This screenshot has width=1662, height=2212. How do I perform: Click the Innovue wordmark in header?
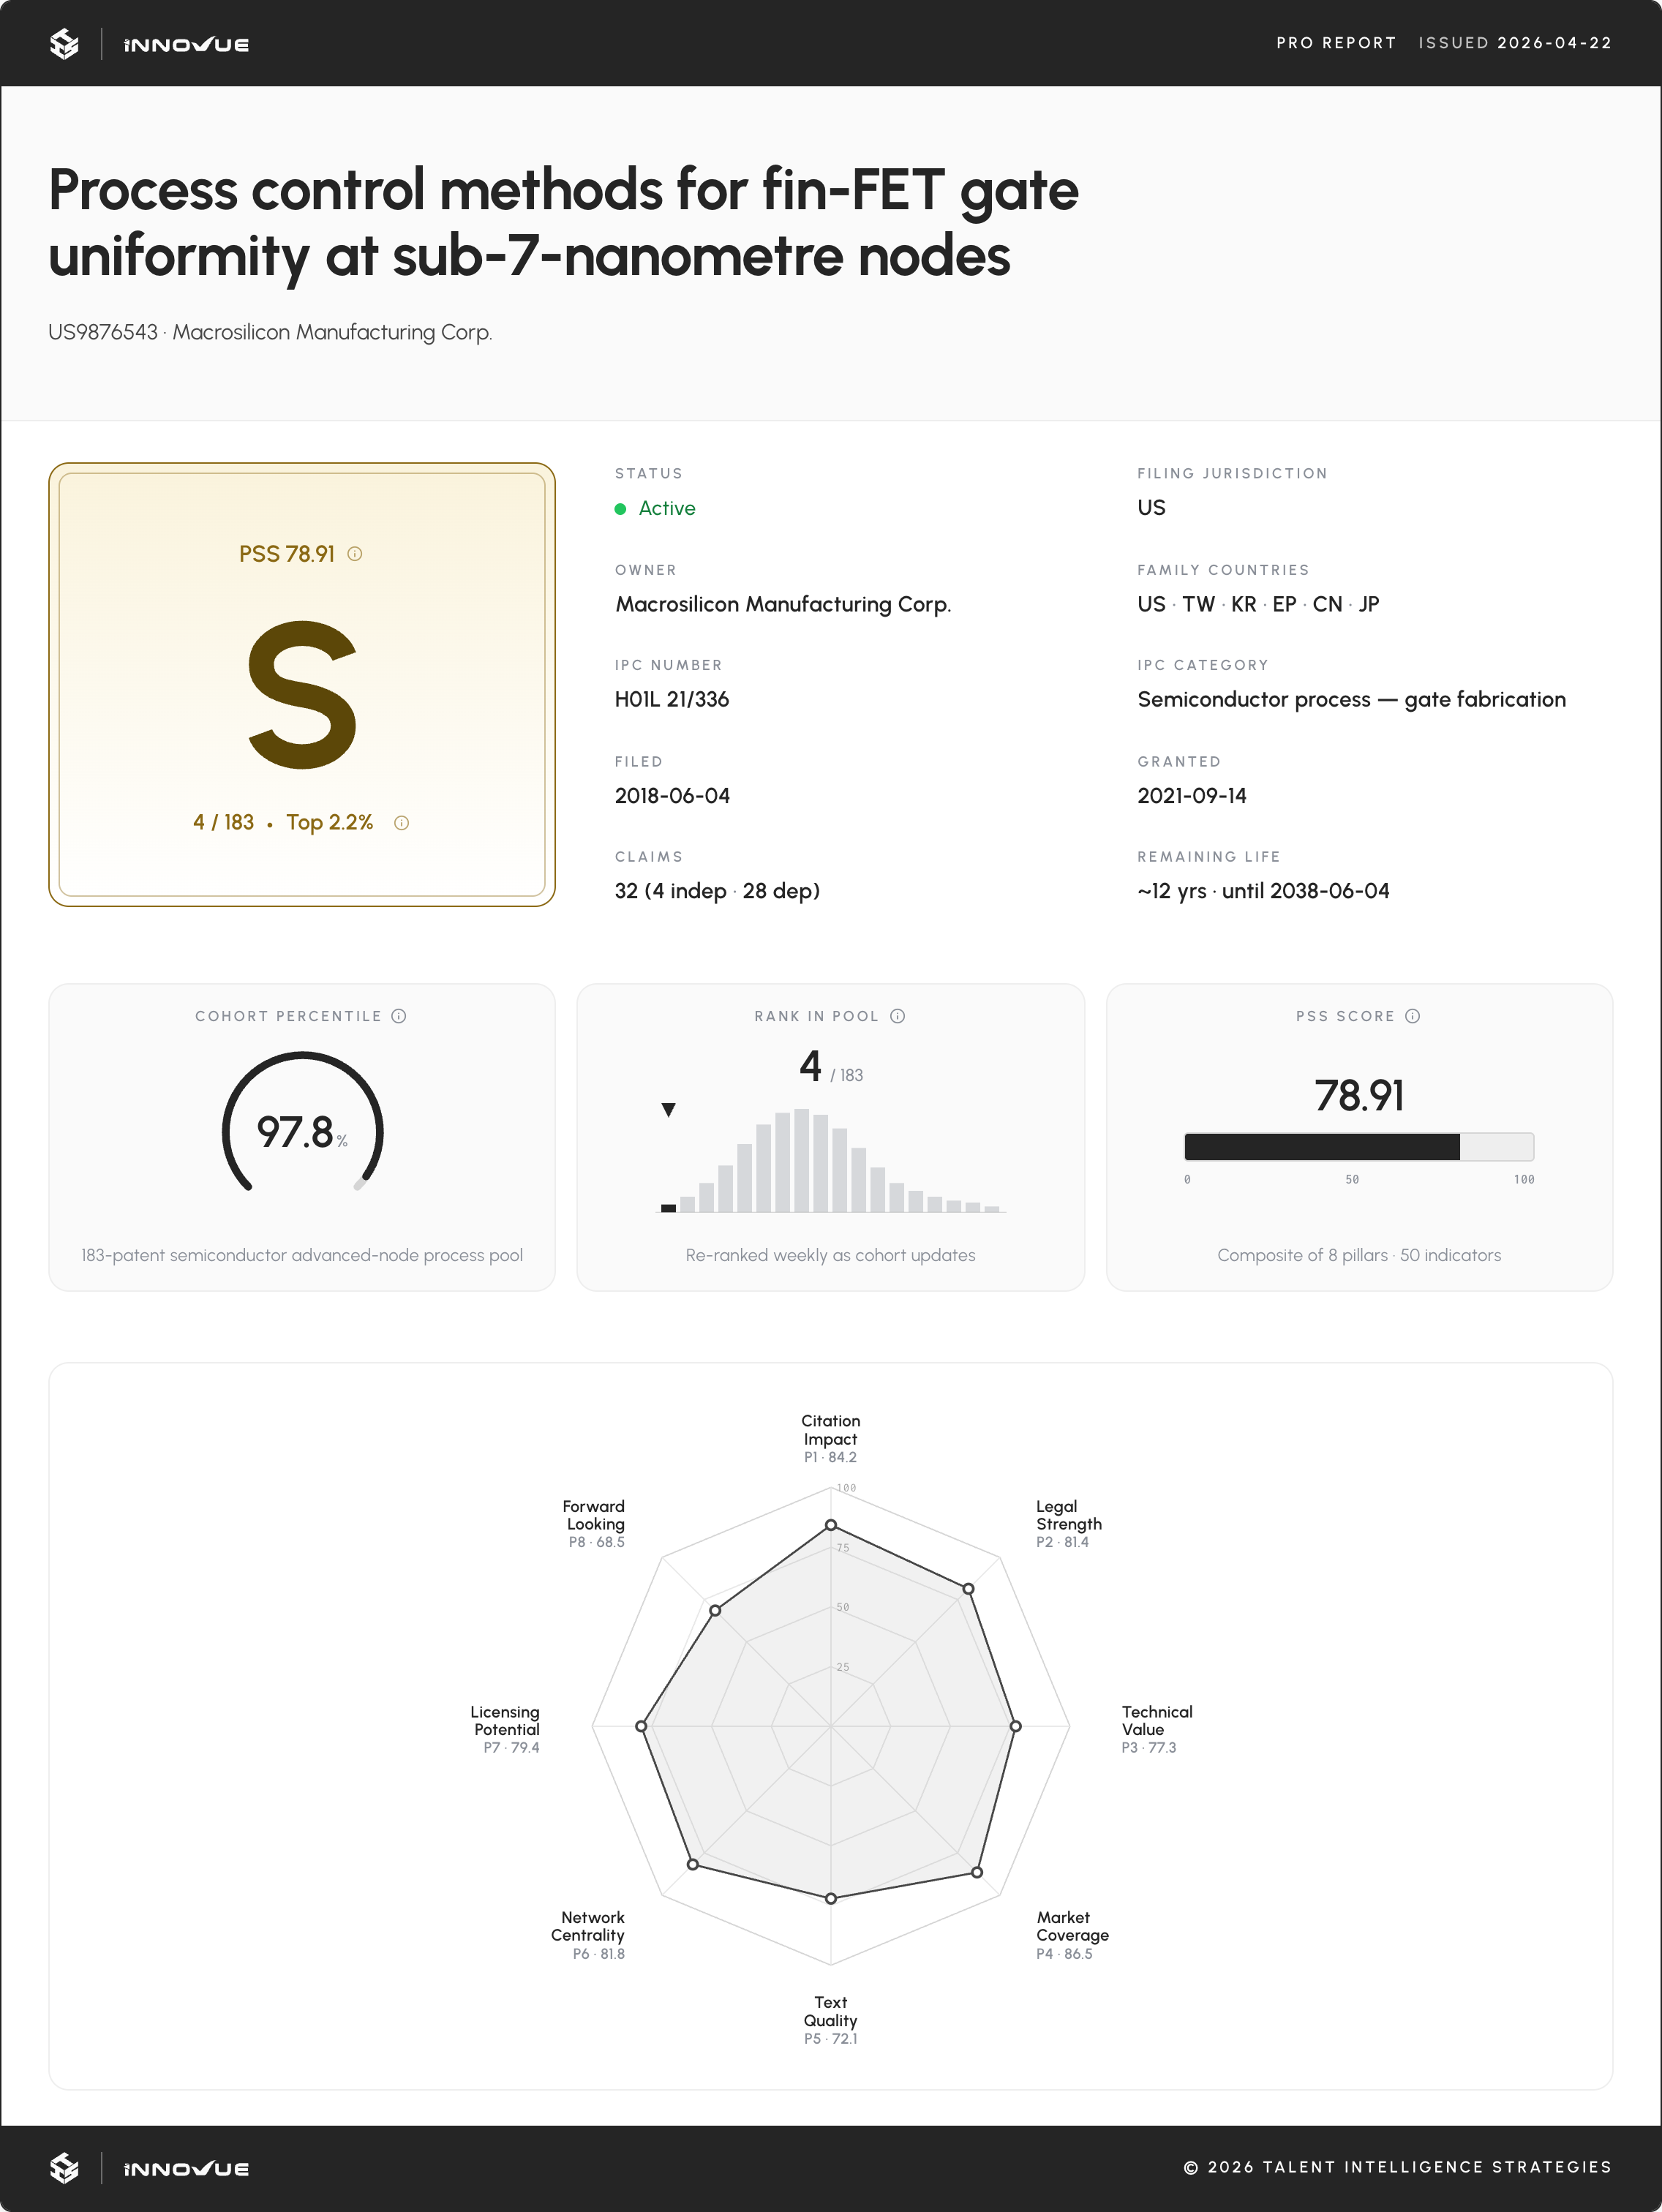[x=186, y=45]
